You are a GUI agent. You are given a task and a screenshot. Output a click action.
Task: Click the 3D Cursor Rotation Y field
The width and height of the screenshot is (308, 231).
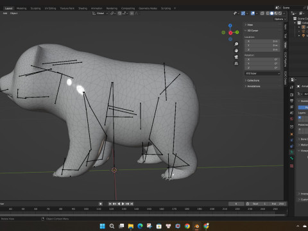pyautogui.click(x=262, y=64)
